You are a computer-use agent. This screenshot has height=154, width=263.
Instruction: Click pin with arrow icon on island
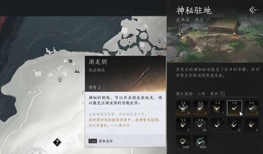pos(129,40)
